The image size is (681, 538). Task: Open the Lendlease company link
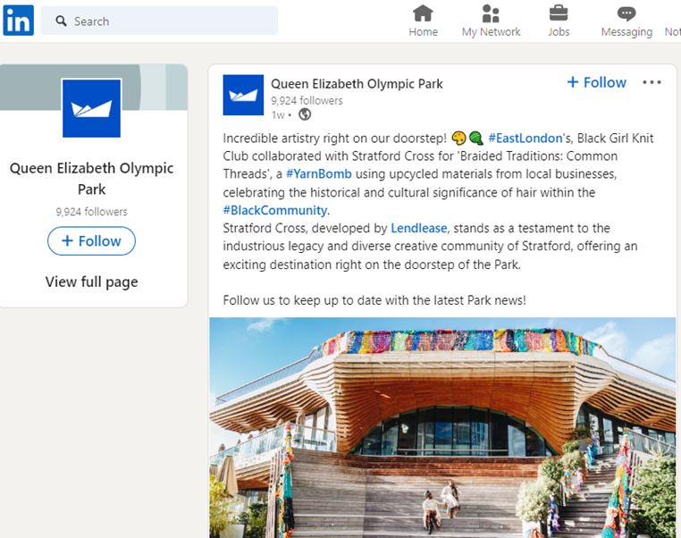(x=418, y=229)
